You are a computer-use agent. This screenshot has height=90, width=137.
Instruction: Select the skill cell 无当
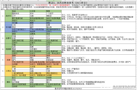(54, 38)
